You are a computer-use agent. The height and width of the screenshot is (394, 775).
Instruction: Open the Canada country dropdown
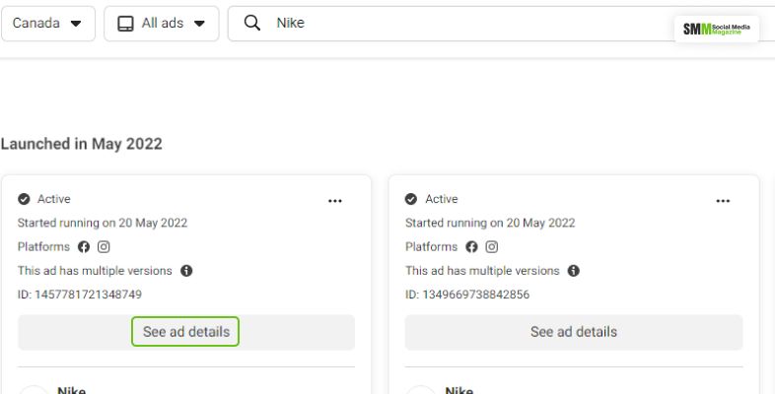47,24
